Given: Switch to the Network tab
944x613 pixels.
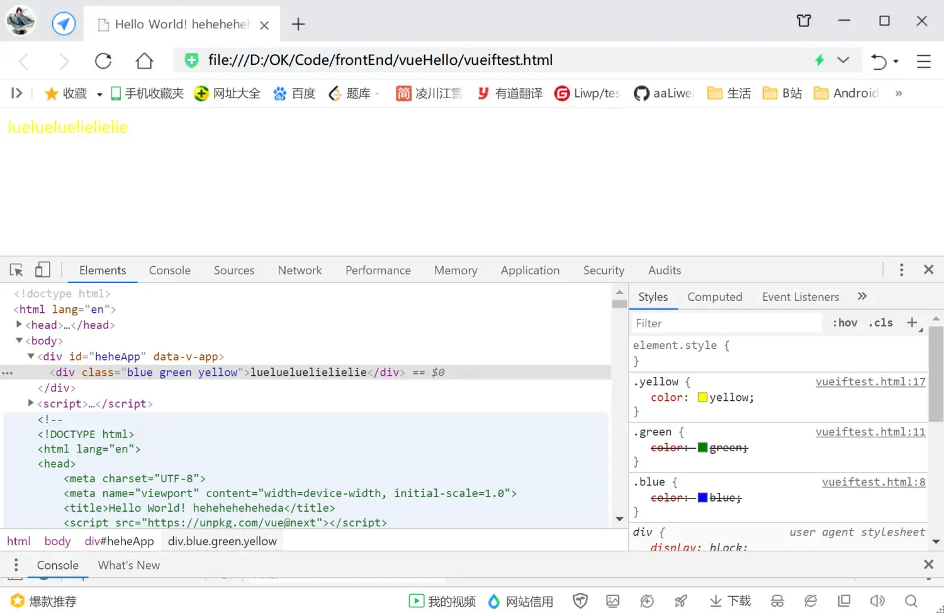Looking at the screenshot, I should [x=300, y=270].
